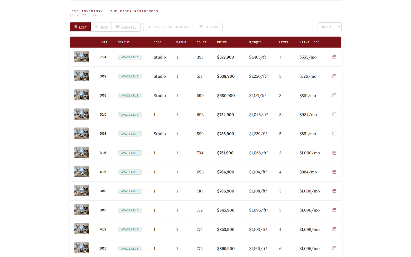The height and width of the screenshot is (257, 411).
Task: Click price $572,900
Action: point(226,57)
